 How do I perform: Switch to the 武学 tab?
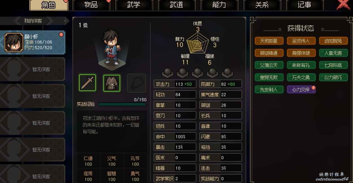pyautogui.click(x=134, y=5)
